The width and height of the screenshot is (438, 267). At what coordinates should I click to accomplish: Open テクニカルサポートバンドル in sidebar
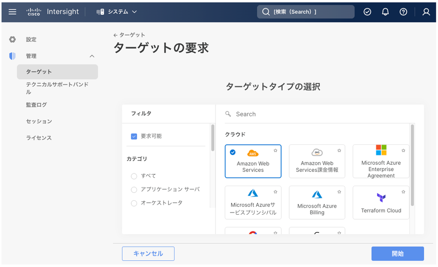[57, 88]
